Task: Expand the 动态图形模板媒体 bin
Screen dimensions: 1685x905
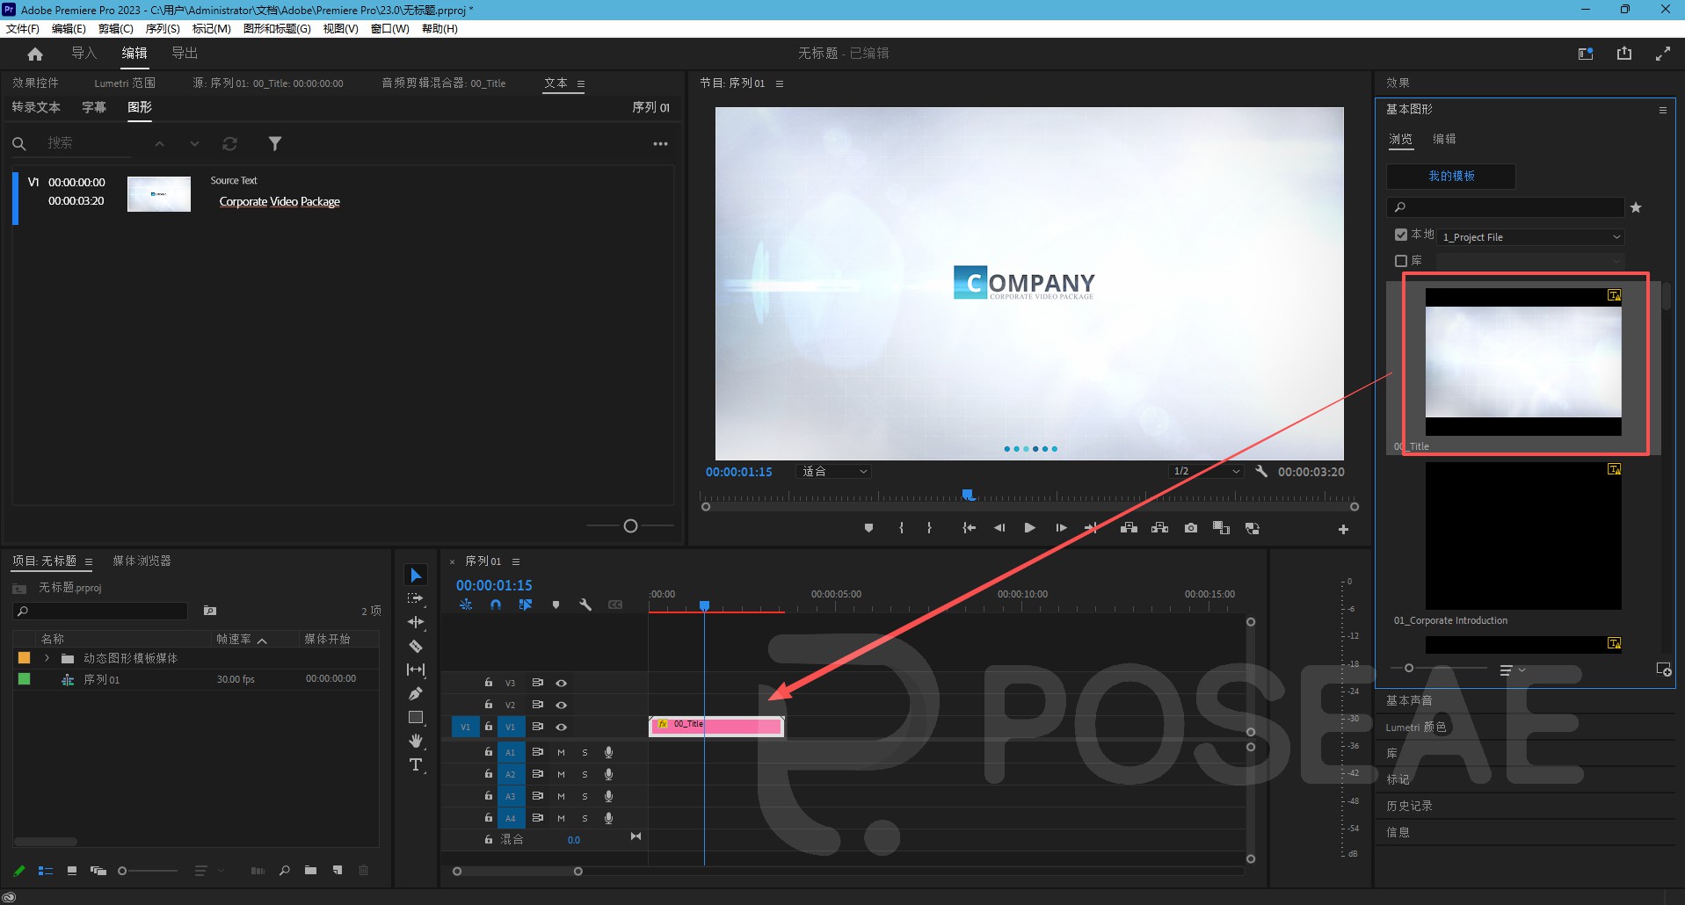Action: coord(47,658)
